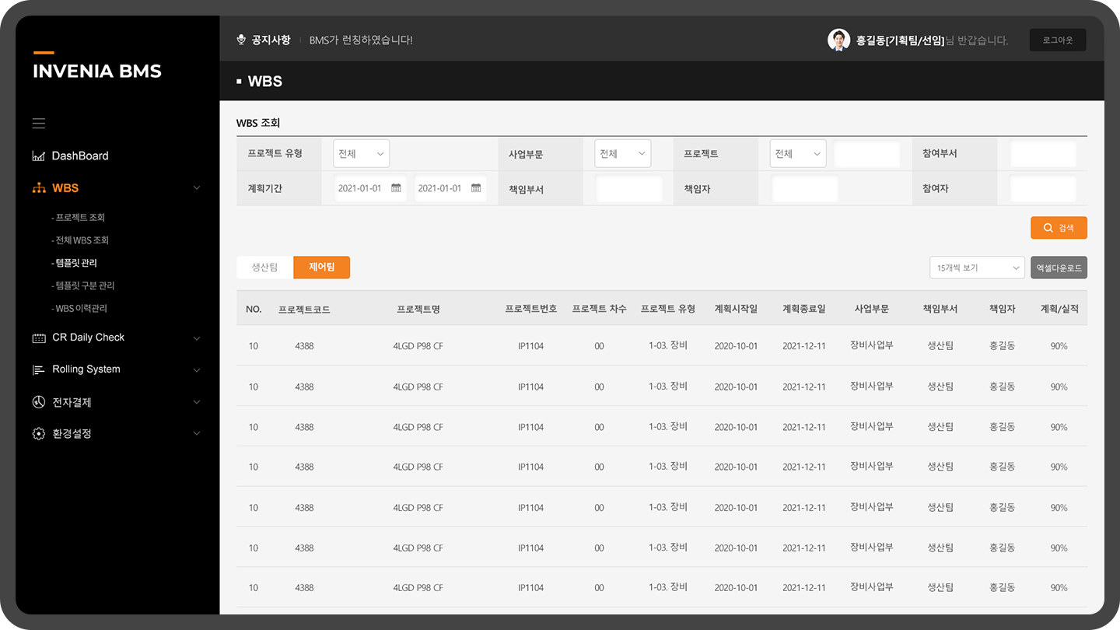The image size is (1120, 630).
Task: Click the Rolling System list icon
Action: point(39,369)
